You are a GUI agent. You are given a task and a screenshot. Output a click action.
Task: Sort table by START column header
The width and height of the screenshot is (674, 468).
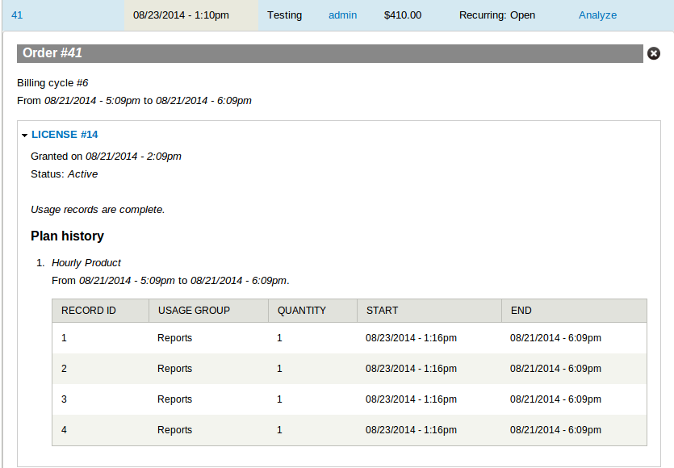[379, 310]
